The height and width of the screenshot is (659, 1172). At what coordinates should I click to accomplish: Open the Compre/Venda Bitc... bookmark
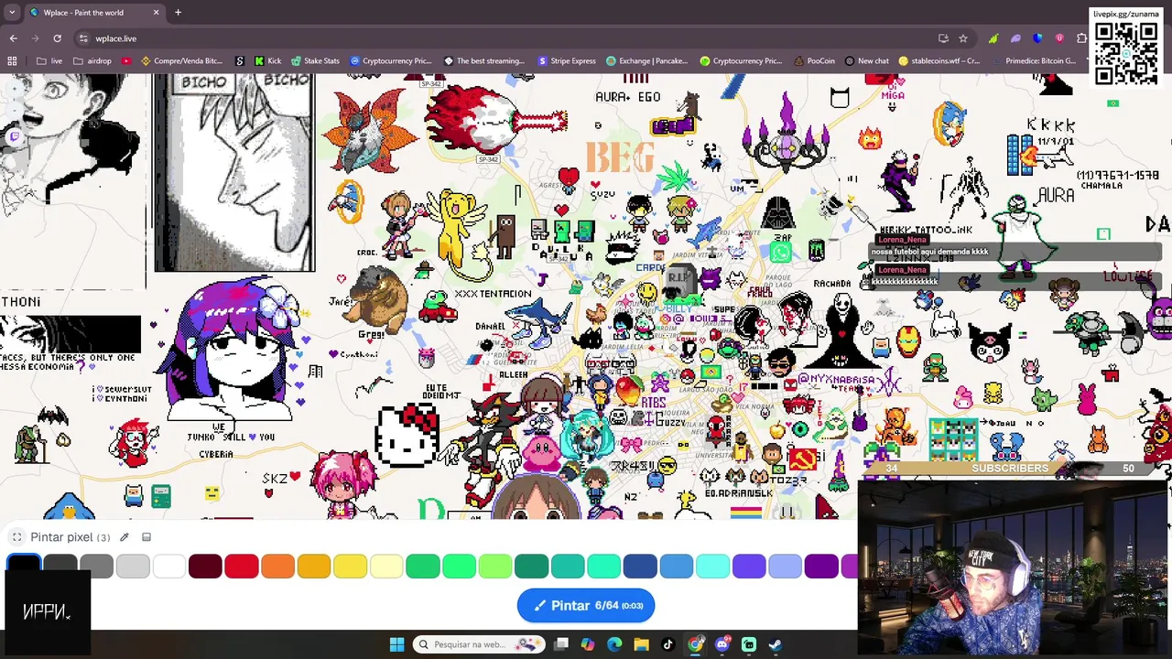tap(181, 61)
